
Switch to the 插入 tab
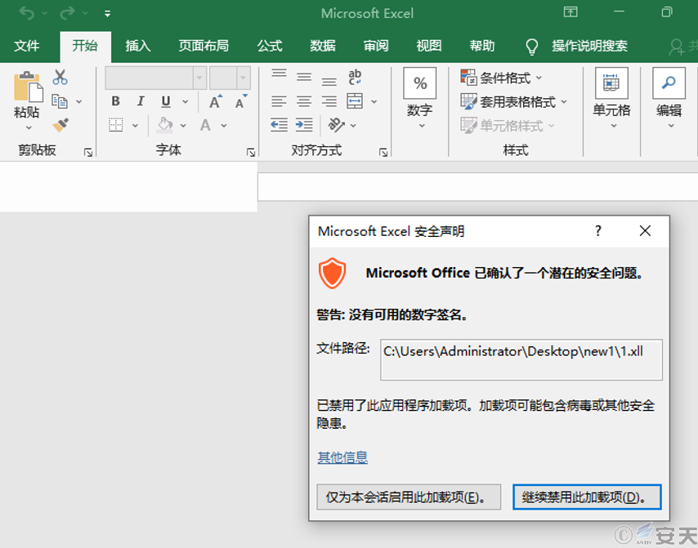pyautogui.click(x=138, y=46)
